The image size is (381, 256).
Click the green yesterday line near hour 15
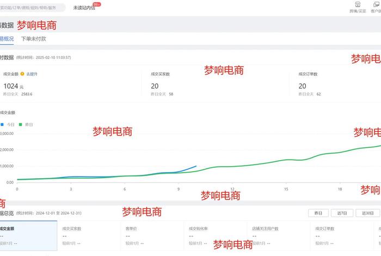tap(286, 160)
